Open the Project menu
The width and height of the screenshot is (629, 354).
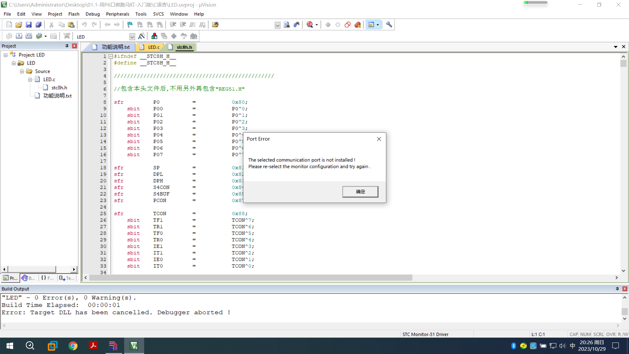coord(55,14)
